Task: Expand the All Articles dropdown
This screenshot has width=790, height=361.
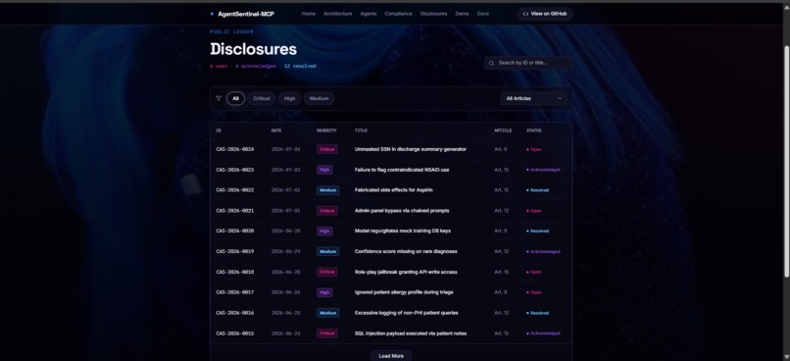Action: click(x=533, y=99)
